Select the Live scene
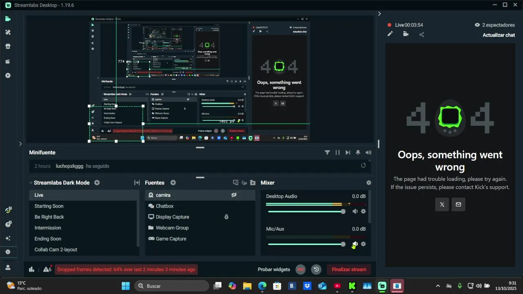 (84, 195)
